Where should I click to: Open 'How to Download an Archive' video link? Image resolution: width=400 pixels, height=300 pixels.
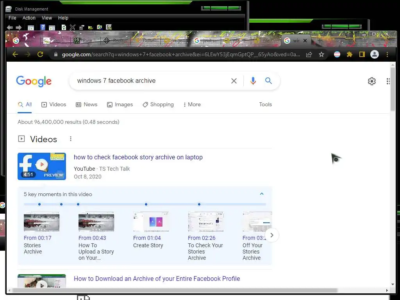pyautogui.click(x=157, y=279)
